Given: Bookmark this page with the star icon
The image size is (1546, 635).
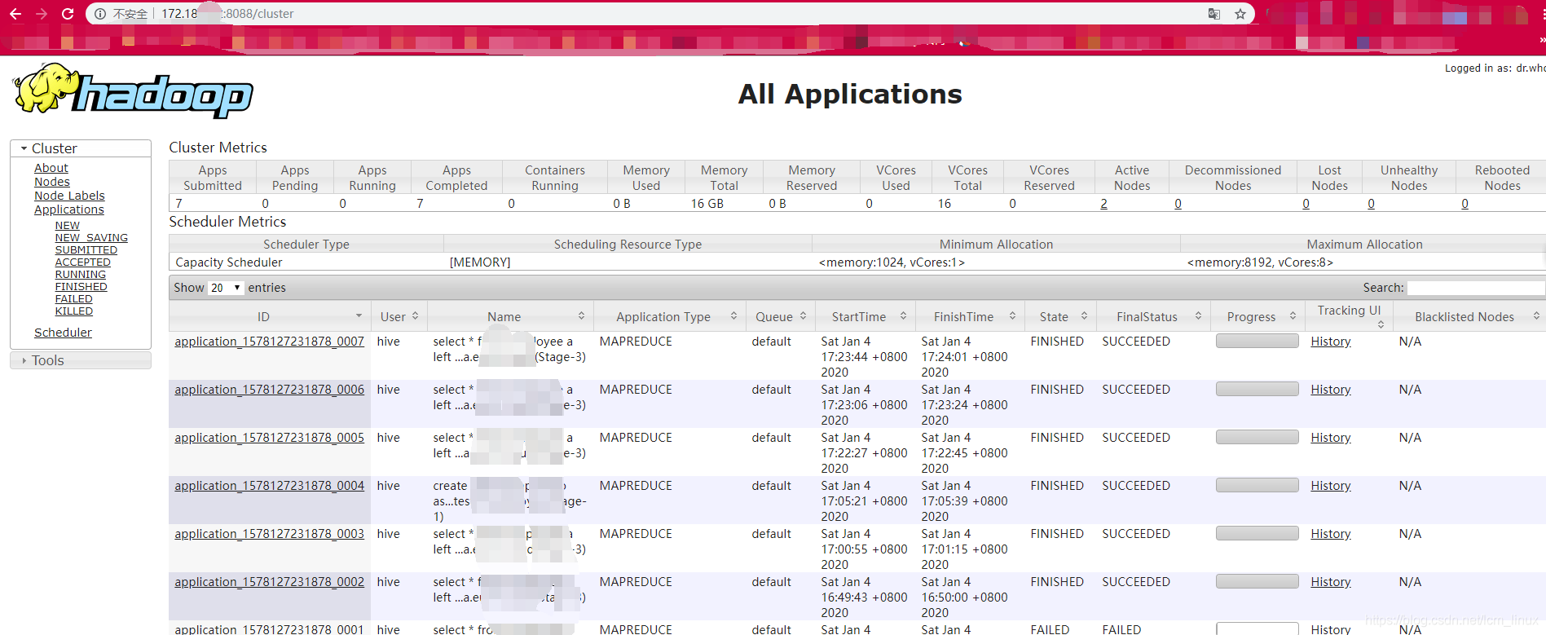Looking at the screenshot, I should click(x=1240, y=14).
